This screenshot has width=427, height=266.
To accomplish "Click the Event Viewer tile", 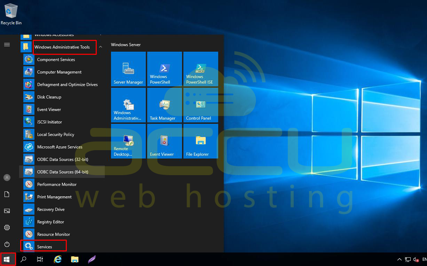I will [x=165, y=141].
